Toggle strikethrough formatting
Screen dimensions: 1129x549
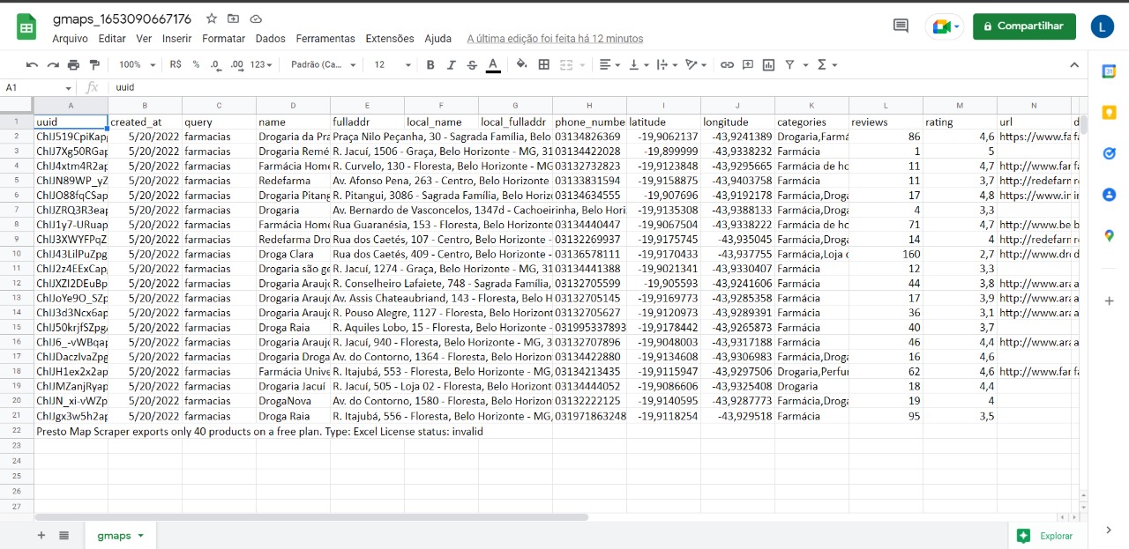tap(472, 64)
